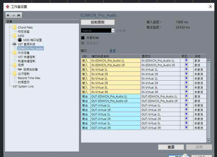Click the 视频 folder icon
Viewport: 217px width, 157px height.
15,65
